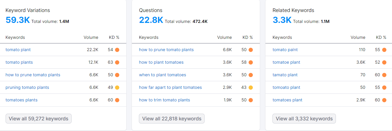Click orange KD dot next to 'tomato palnt'

coord(384,50)
